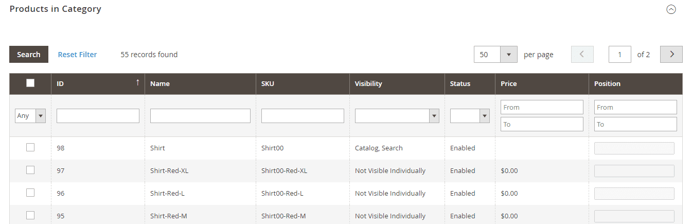This screenshot has width=692, height=224.
Task: Focus the Position From filter field
Action: tap(635, 107)
